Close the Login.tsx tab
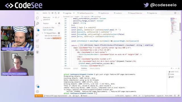This screenshot has width=182, height=102. 74,13
